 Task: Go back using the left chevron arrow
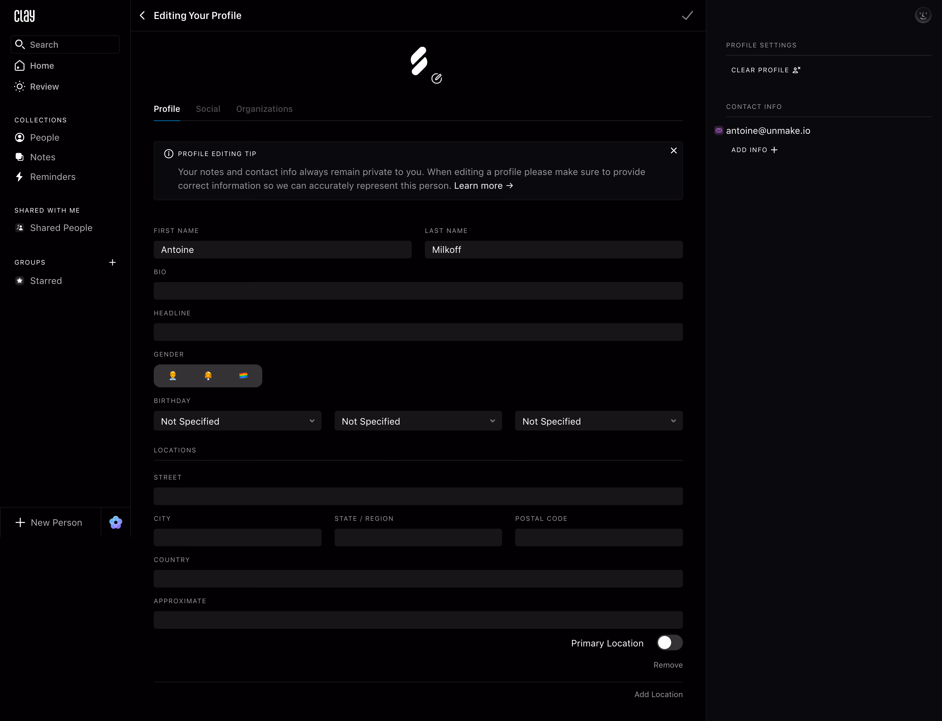[x=143, y=15]
